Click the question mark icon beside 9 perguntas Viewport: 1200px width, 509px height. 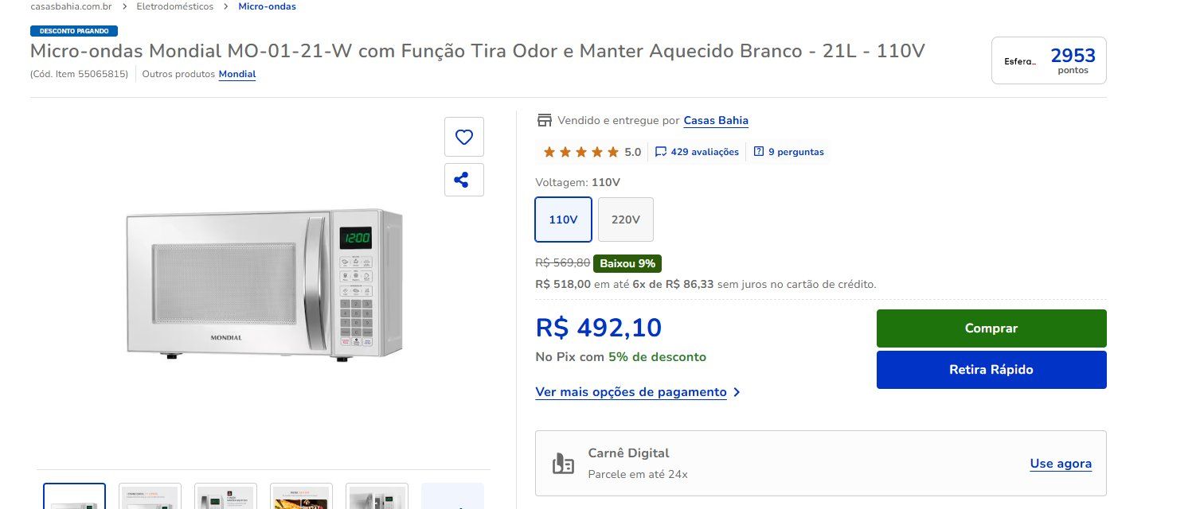point(758,152)
